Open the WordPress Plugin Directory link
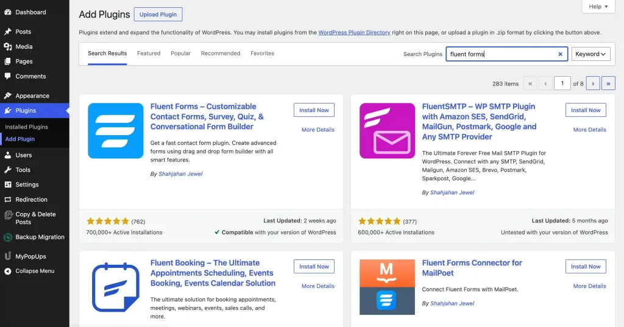The height and width of the screenshot is (327, 624). point(354,33)
